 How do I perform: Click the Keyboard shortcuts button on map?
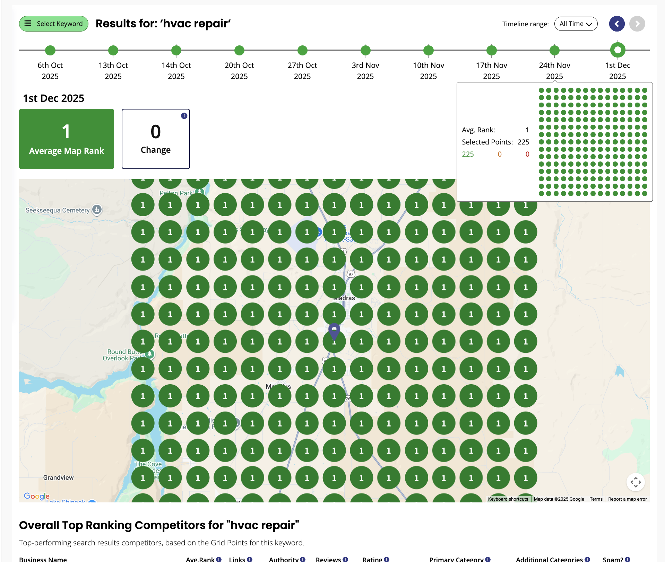pyautogui.click(x=508, y=499)
